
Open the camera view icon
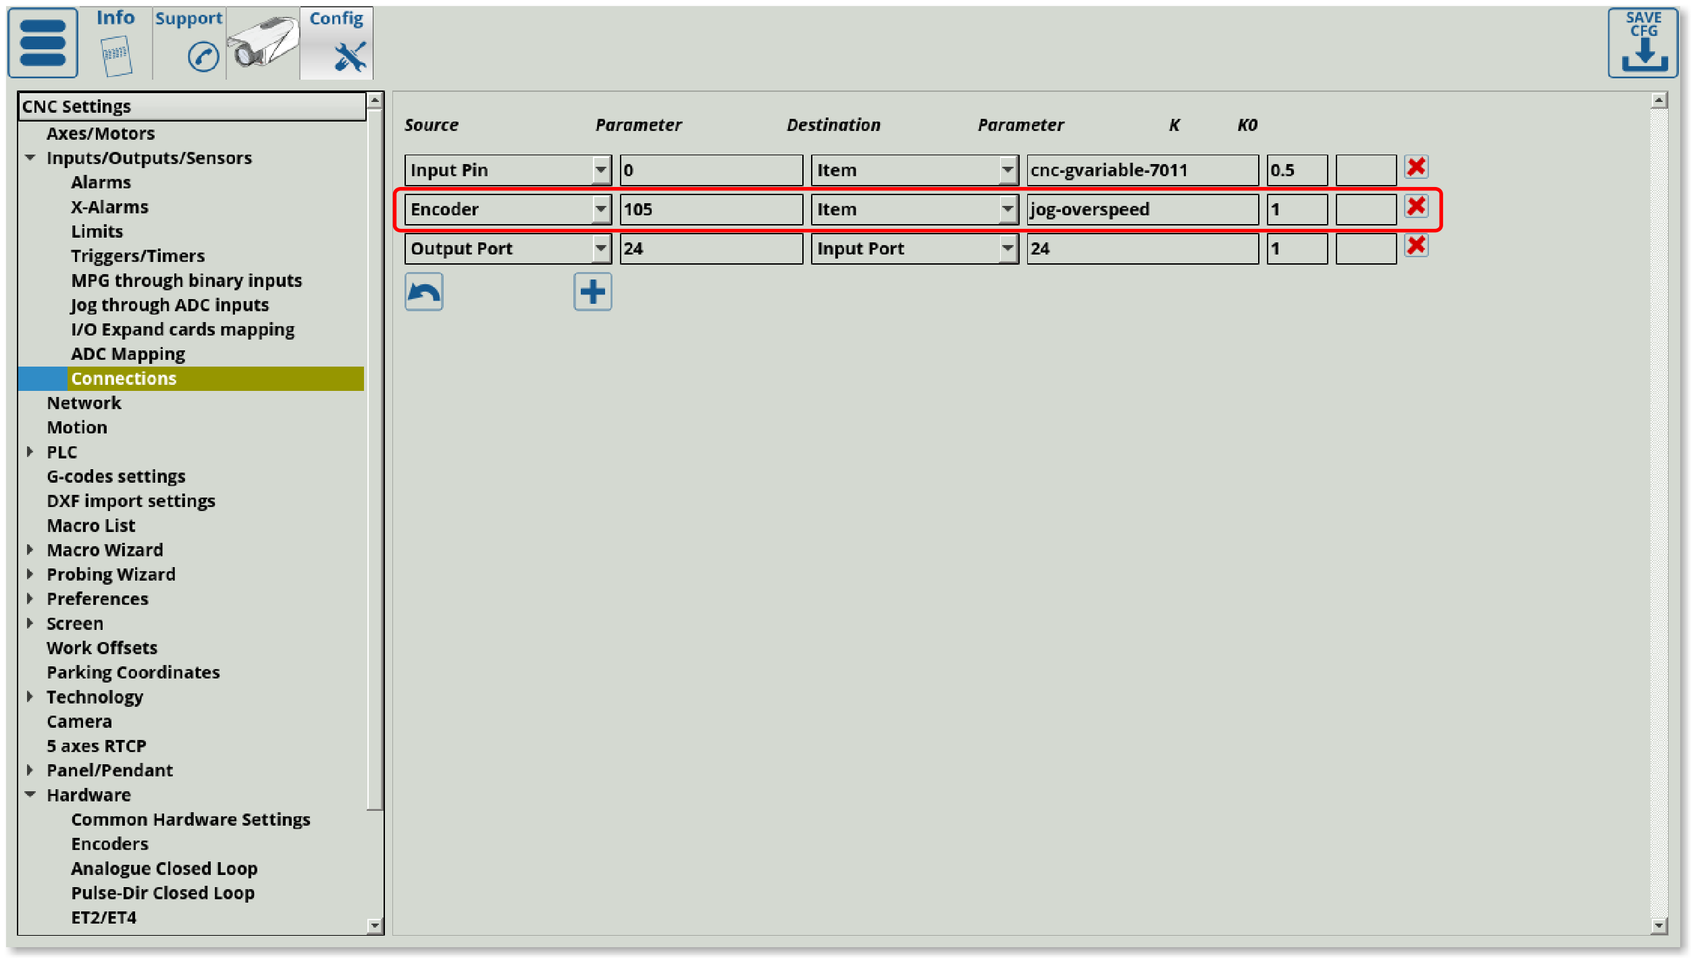pos(263,43)
